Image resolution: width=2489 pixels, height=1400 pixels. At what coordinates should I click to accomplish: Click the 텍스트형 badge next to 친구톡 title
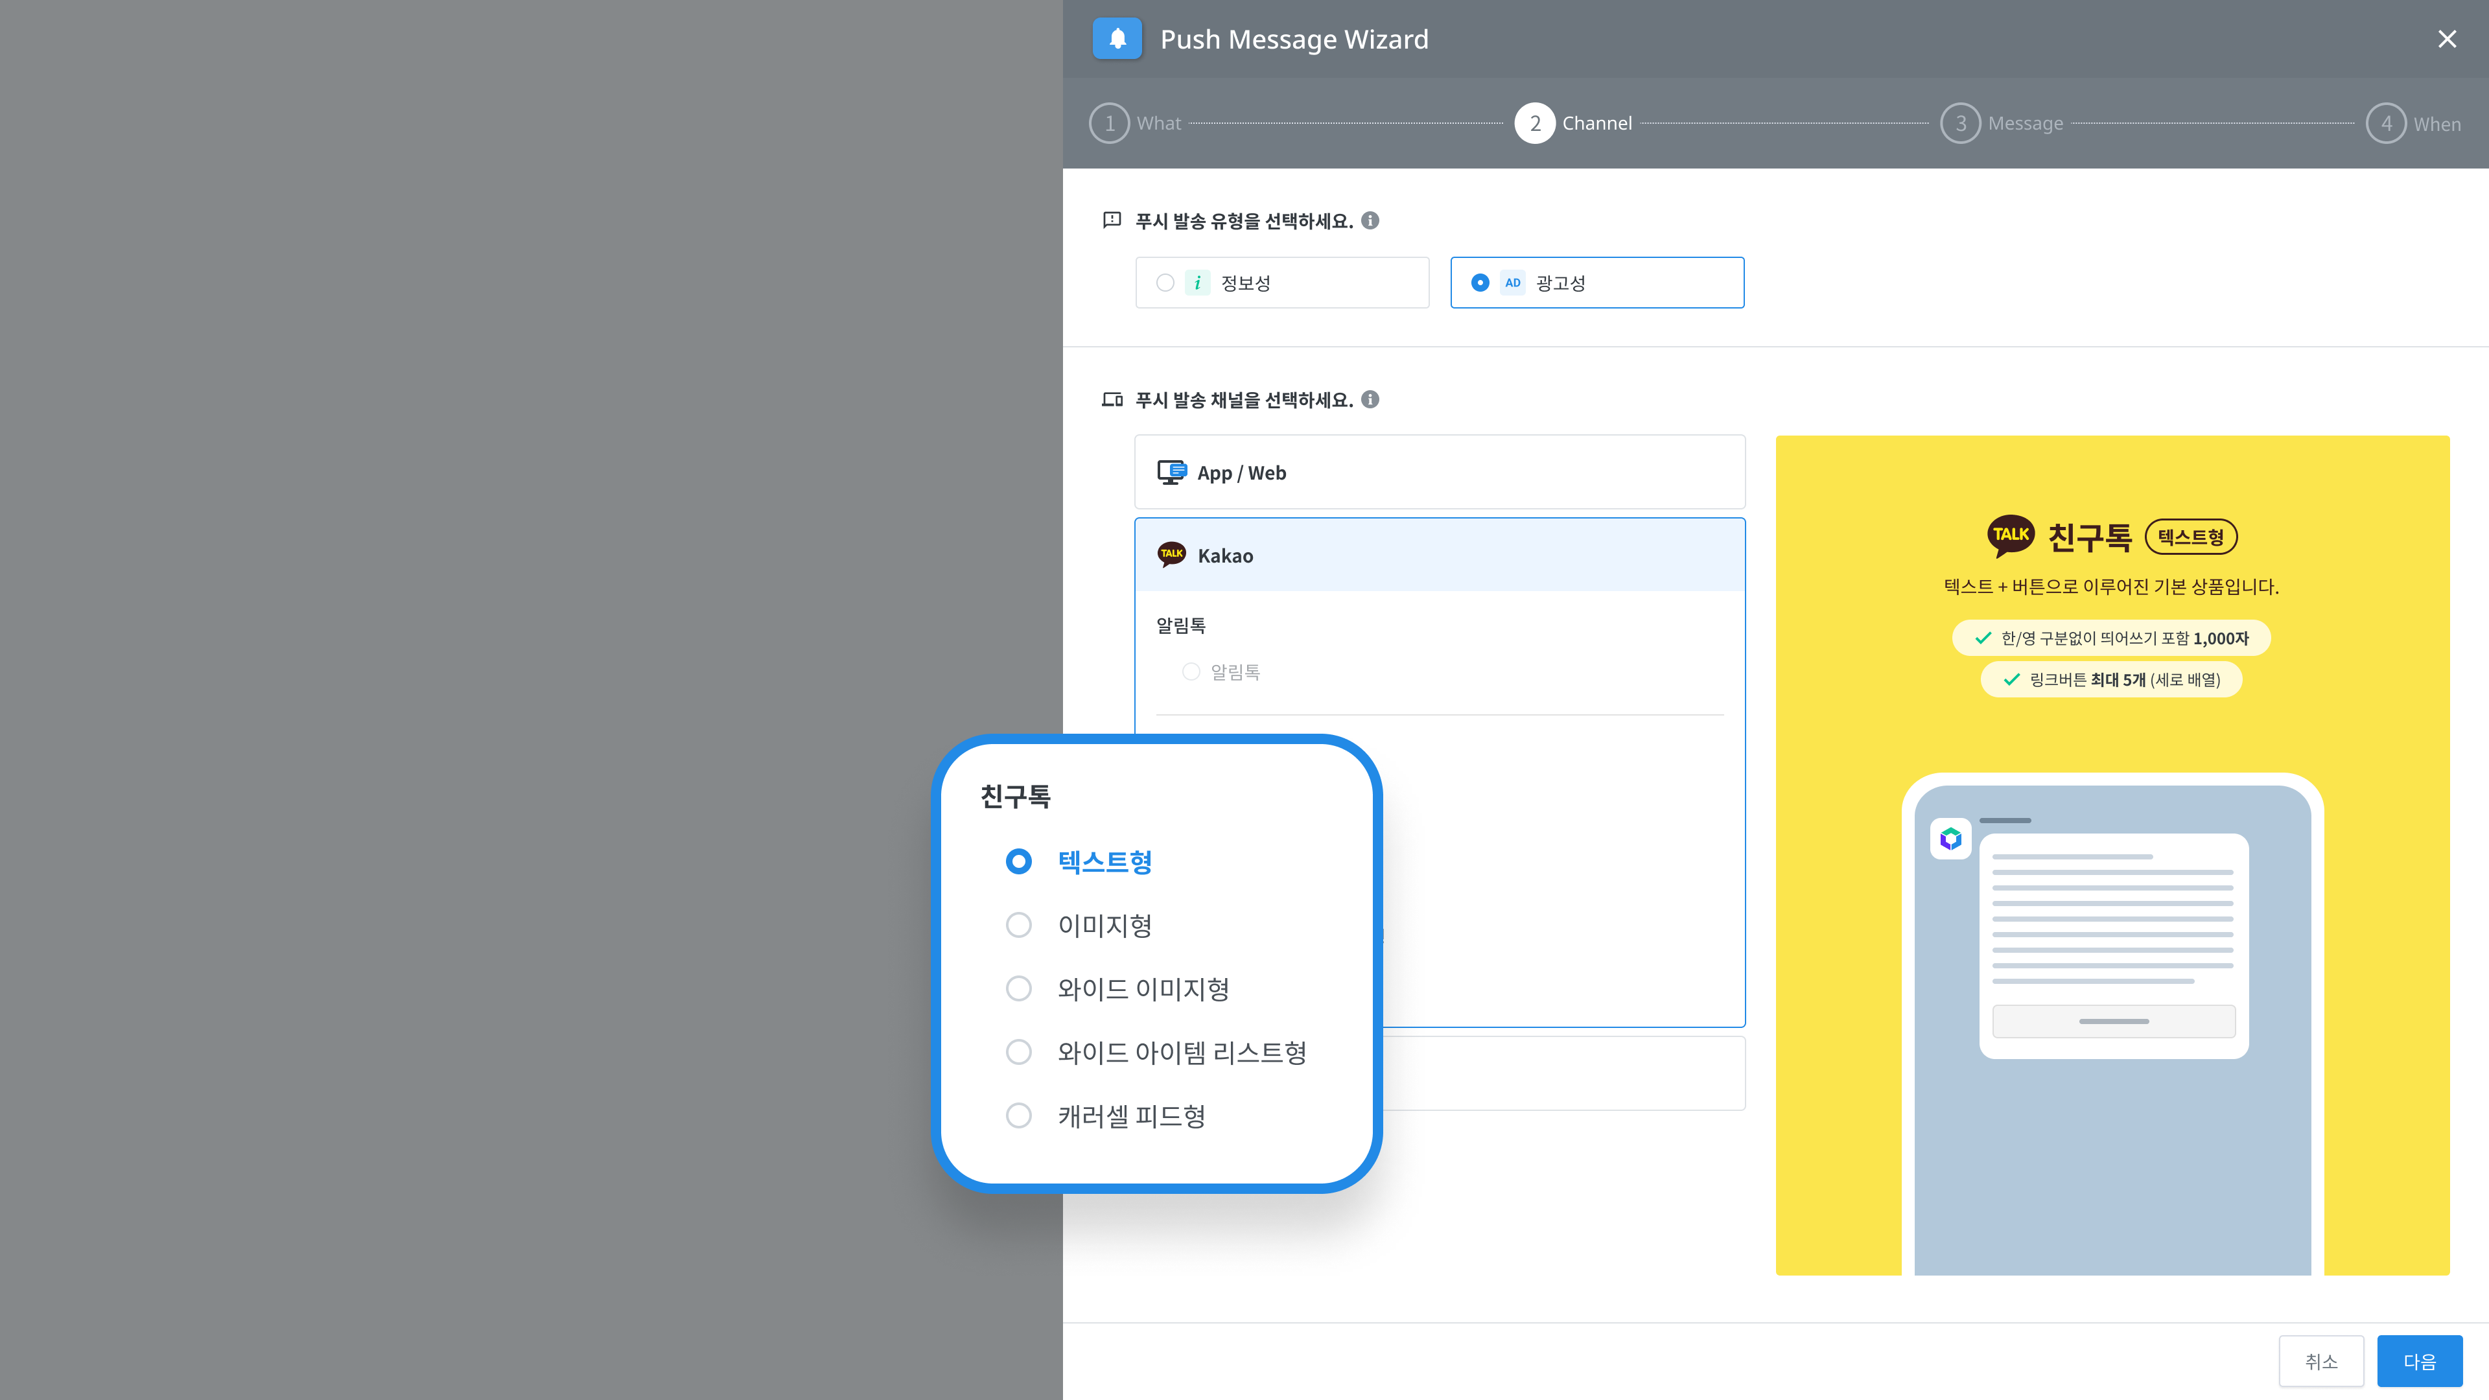pyautogui.click(x=2190, y=536)
